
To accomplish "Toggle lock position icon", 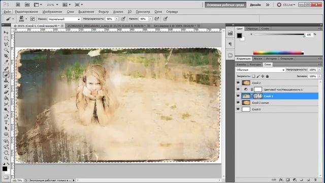I will tap(263, 76).
